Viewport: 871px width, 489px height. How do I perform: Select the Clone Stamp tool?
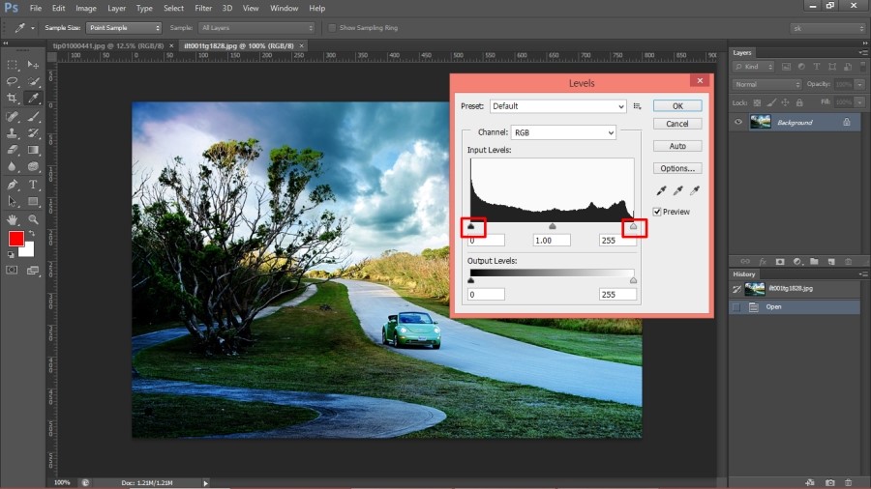click(12, 133)
